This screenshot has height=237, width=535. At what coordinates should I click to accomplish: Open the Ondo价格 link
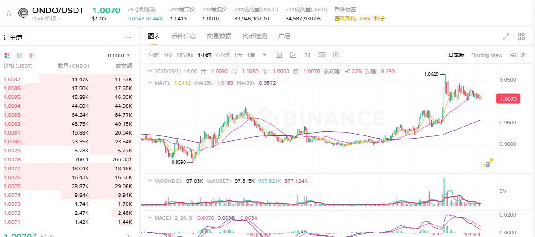tap(46, 19)
